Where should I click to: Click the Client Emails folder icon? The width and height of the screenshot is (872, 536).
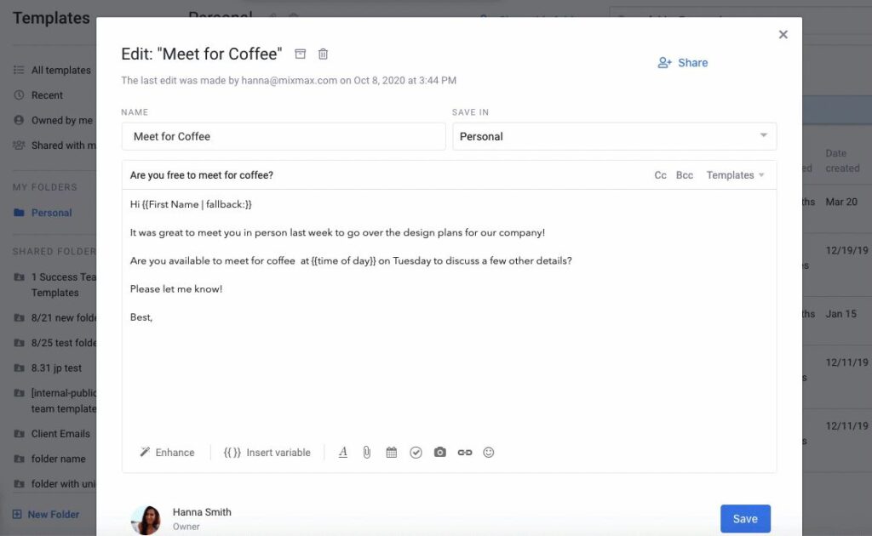pos(19,434)
